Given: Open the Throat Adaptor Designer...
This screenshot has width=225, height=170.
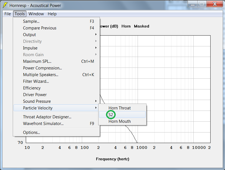Looking at the screenshot, I should [56, 117].
